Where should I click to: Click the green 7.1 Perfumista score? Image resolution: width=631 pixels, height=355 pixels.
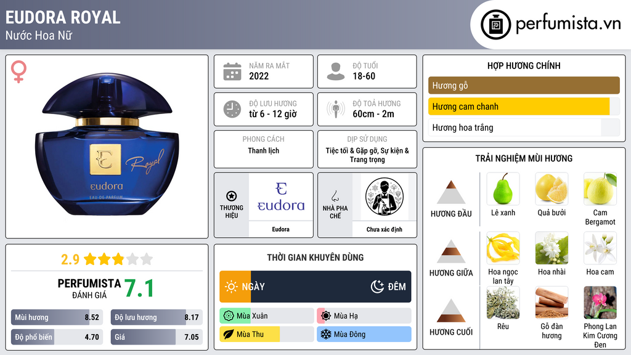pyautogui.click(x=139, y=288)
